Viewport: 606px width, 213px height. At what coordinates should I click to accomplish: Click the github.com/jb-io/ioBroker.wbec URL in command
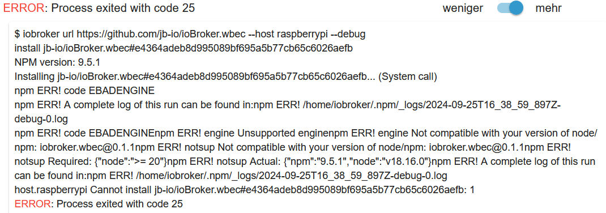[161, 34]
